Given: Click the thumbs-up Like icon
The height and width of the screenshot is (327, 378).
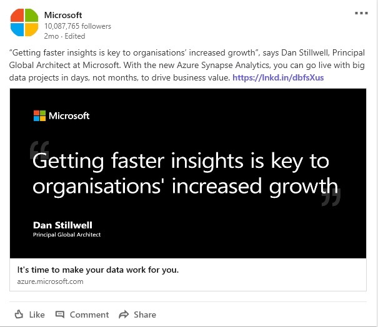Looking at the screenshot, I should (x=19, y=315).
